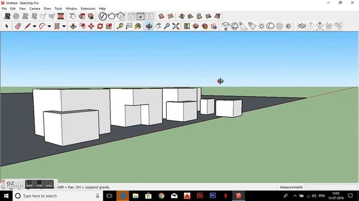Screen dimensions: 359x201
Task: Click the V-Ray Asset Editor icon
Action: tap(103, 16)
